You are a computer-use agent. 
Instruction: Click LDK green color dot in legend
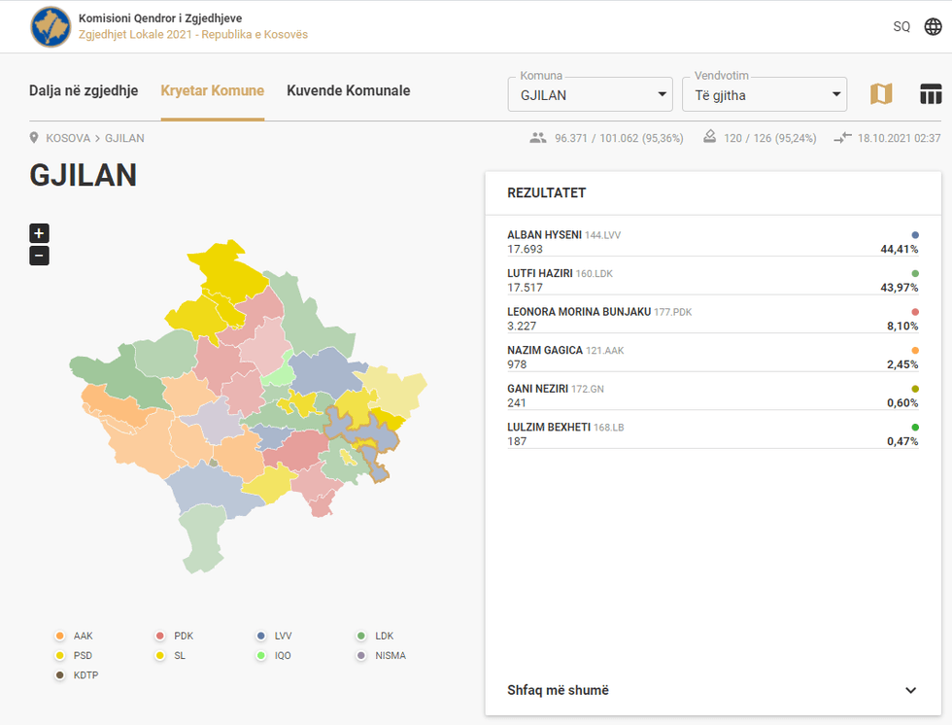(x=361, y=637)
